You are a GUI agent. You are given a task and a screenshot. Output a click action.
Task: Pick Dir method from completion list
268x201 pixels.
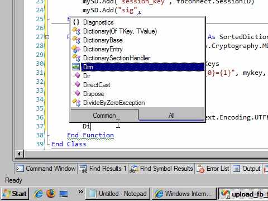[x=137, y=76]
